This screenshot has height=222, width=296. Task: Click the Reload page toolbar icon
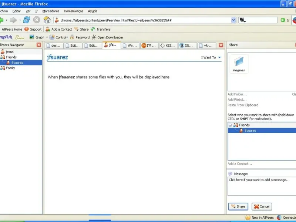coord(27,20)
